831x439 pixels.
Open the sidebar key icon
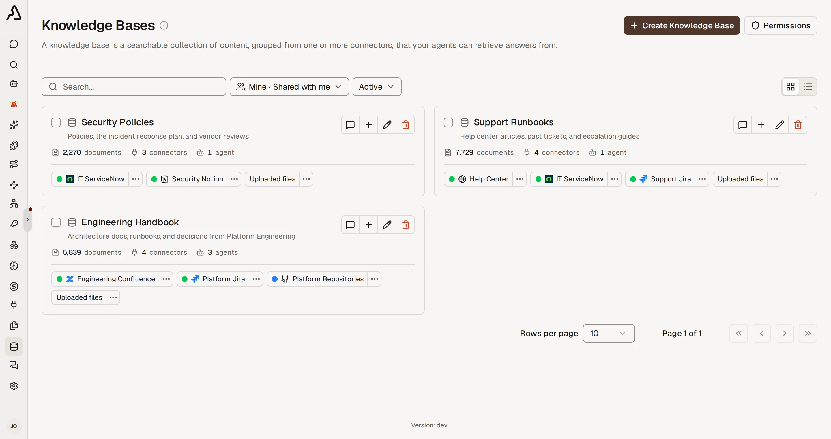pyautogui.click(x=14, y=224)
